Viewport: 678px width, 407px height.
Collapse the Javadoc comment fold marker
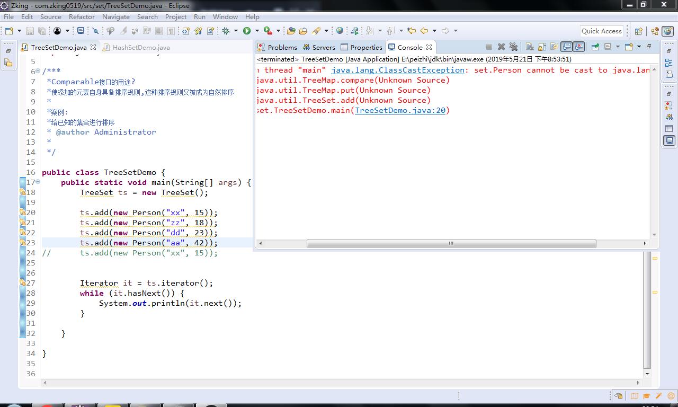pos(38,71)
